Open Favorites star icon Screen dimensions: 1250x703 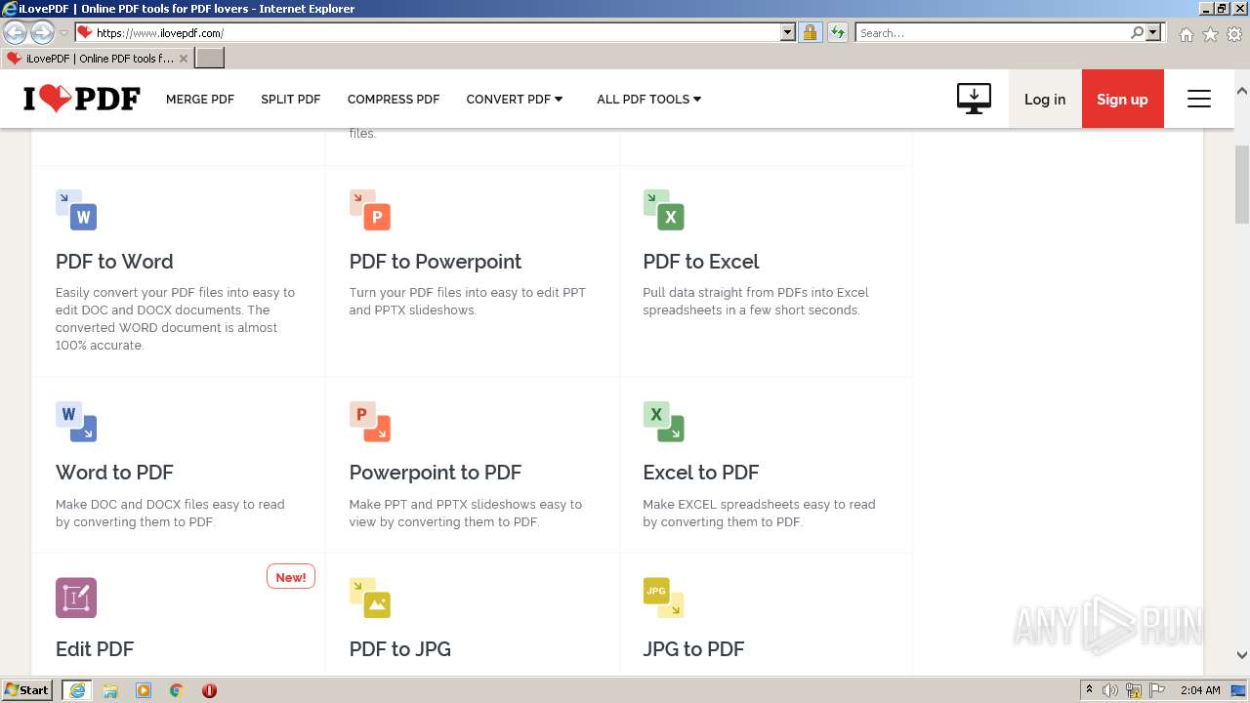click(x=1210, y=34)
